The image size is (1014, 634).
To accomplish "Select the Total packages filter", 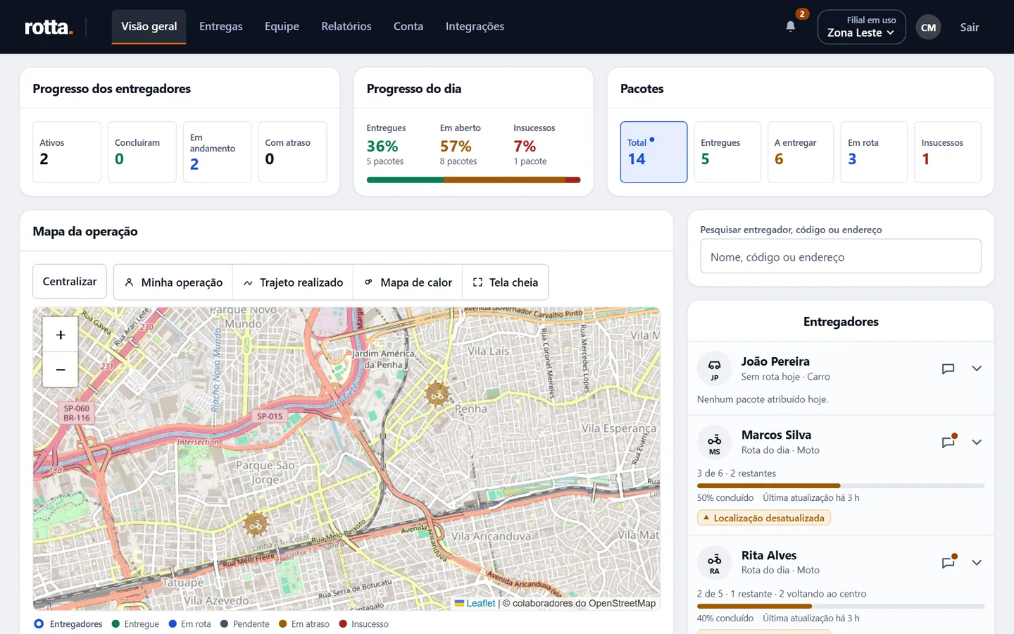I will 653,152.
